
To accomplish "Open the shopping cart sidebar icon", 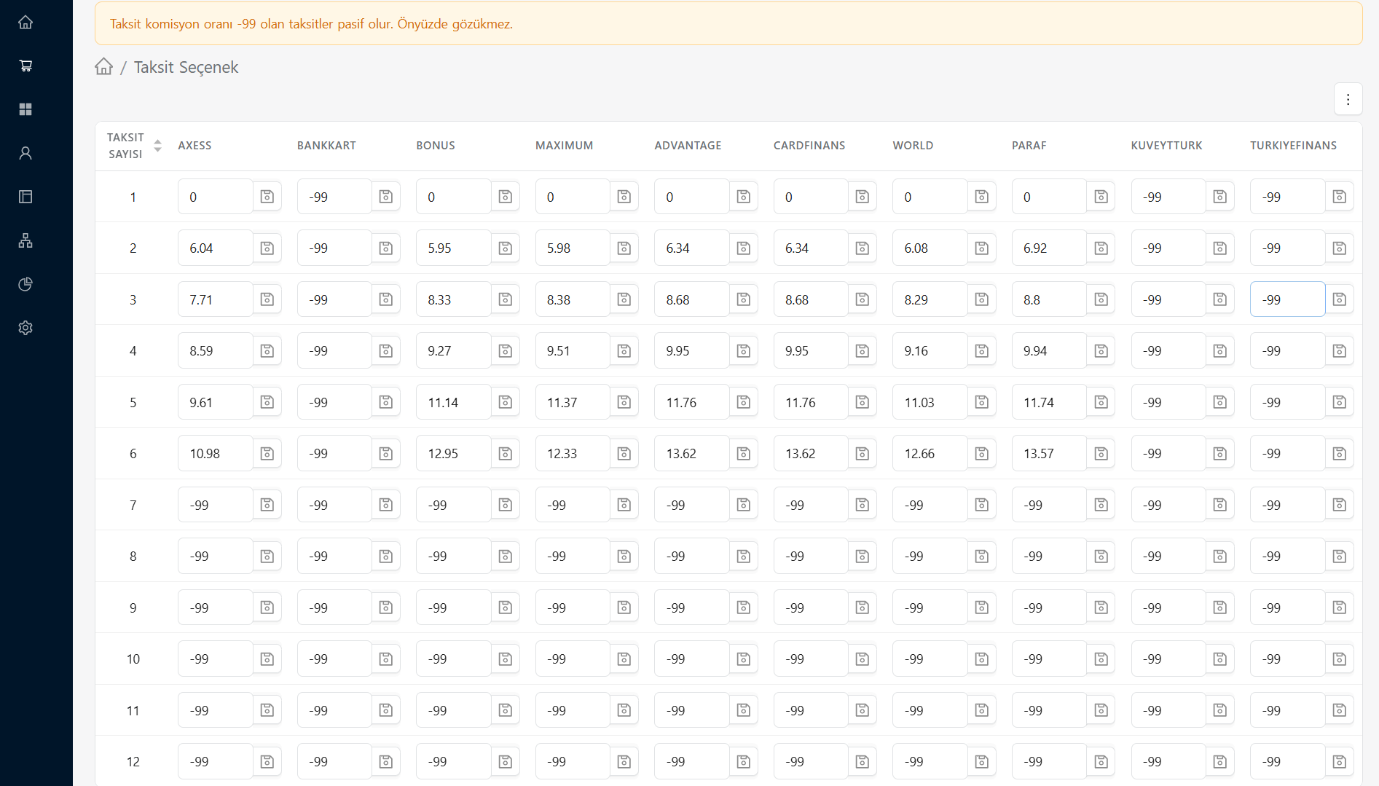I will [x=25, y=66].
